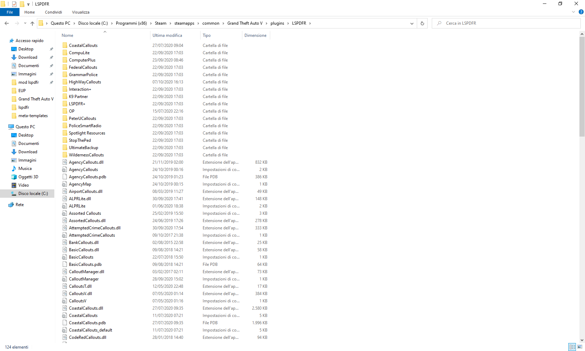Click the UltimateBackup folder icon

(65, 147)
